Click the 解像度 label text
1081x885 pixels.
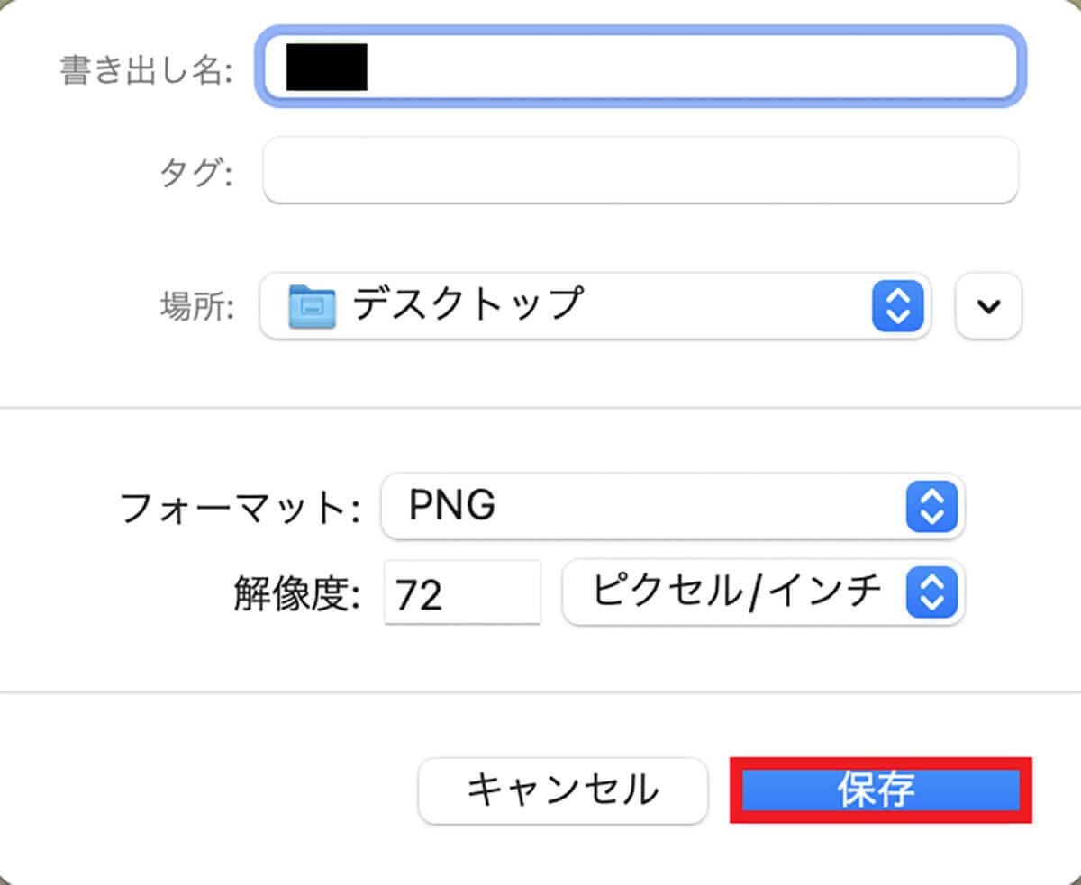tap(295, 593)
